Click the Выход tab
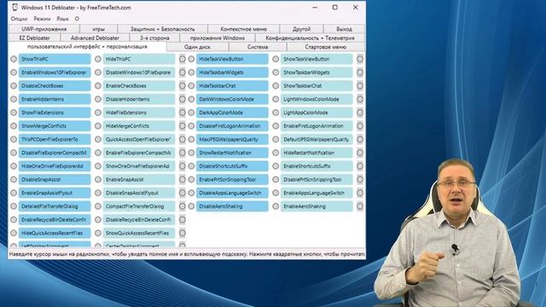Screen dimensions: 546x307 (344, 29)
